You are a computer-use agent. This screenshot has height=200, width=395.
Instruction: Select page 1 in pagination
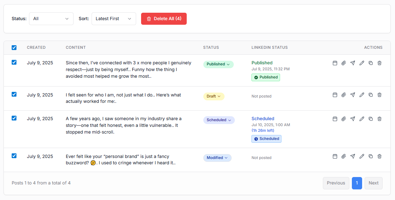point(357,183)
